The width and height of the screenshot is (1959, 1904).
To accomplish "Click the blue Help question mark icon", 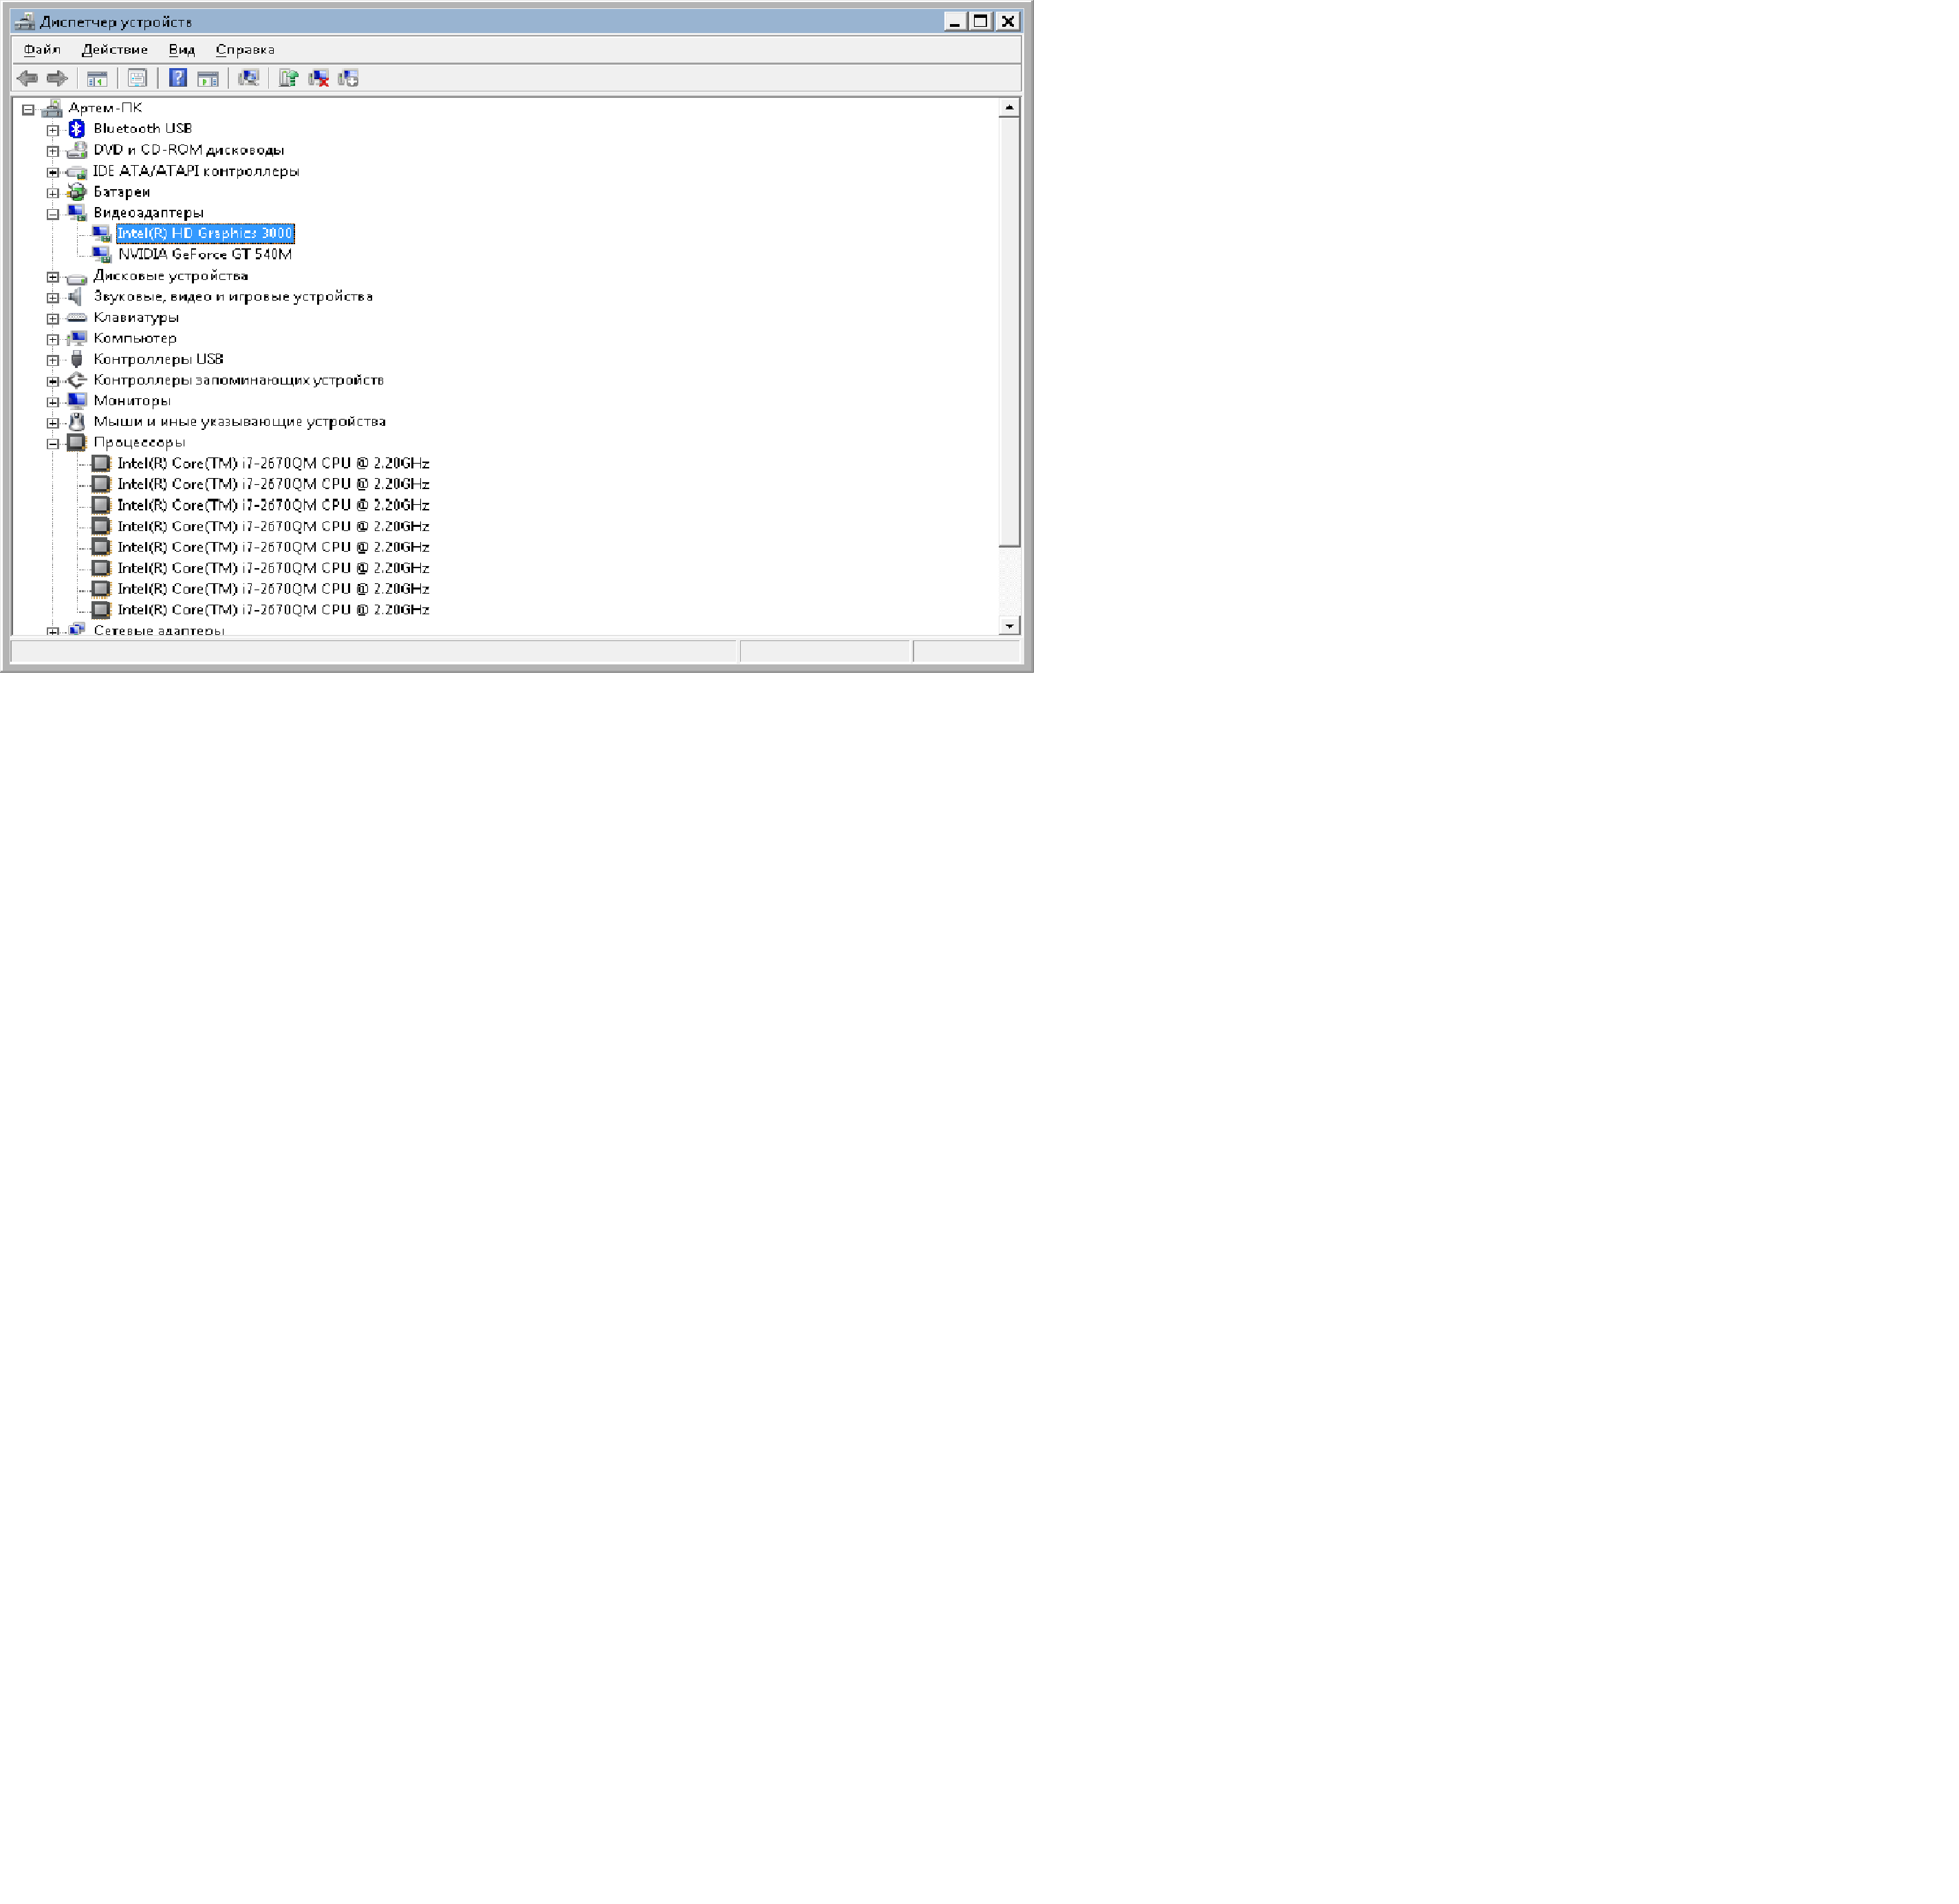I will pyautogui.click(x=178, y=78).
